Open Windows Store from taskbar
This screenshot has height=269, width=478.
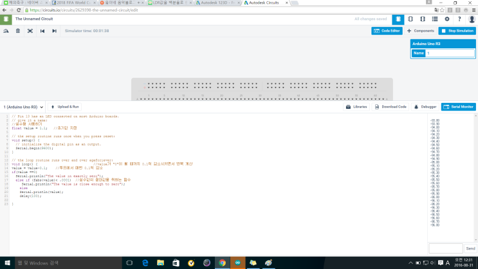pos(176,263)
